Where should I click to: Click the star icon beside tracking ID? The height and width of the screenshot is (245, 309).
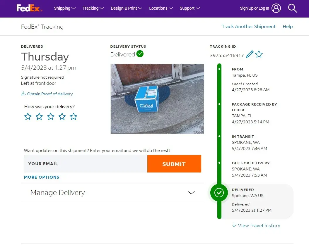tap(259, 54)
